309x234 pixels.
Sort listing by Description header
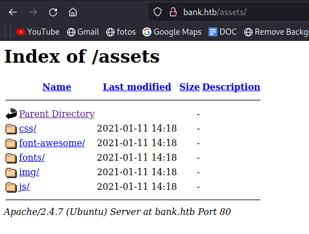(x=231, y=87)
